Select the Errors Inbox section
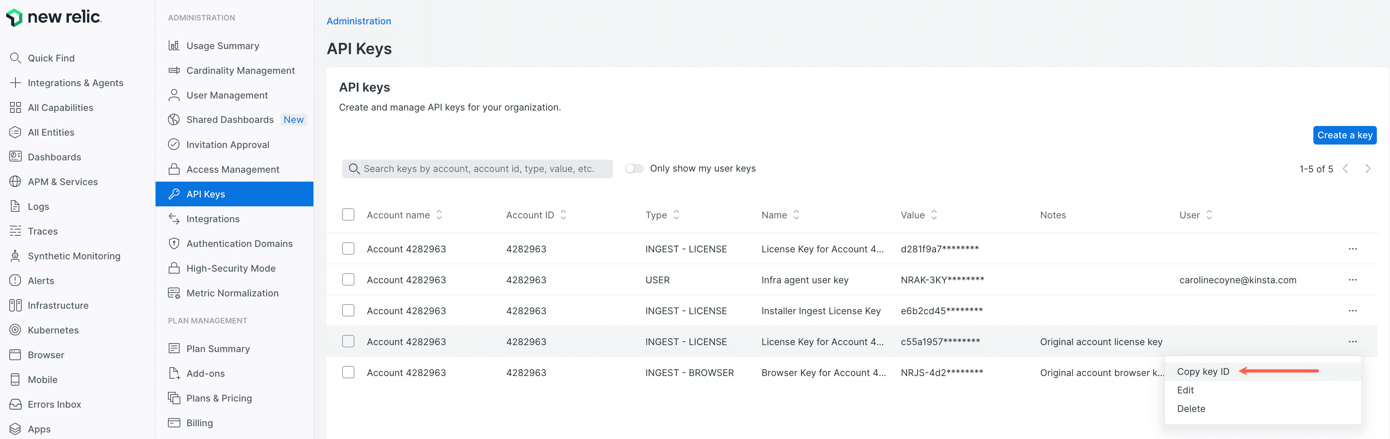Viewport: 1390px width, 439px height. [53, 404]
